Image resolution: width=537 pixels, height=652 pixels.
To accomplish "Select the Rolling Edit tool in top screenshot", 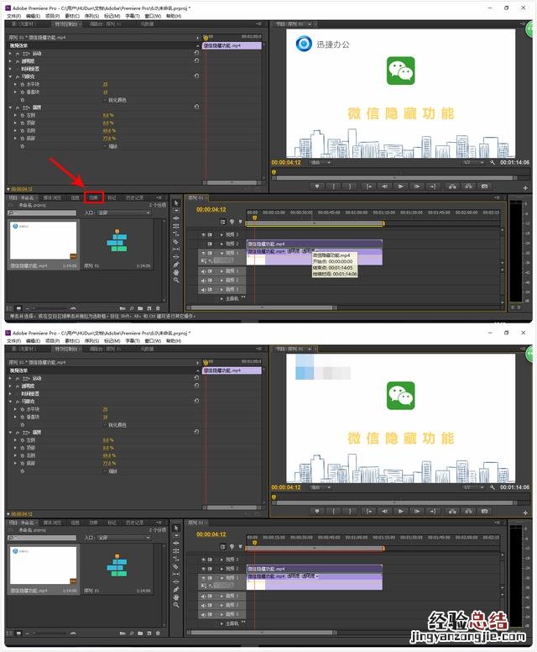I will coord(176,226).
